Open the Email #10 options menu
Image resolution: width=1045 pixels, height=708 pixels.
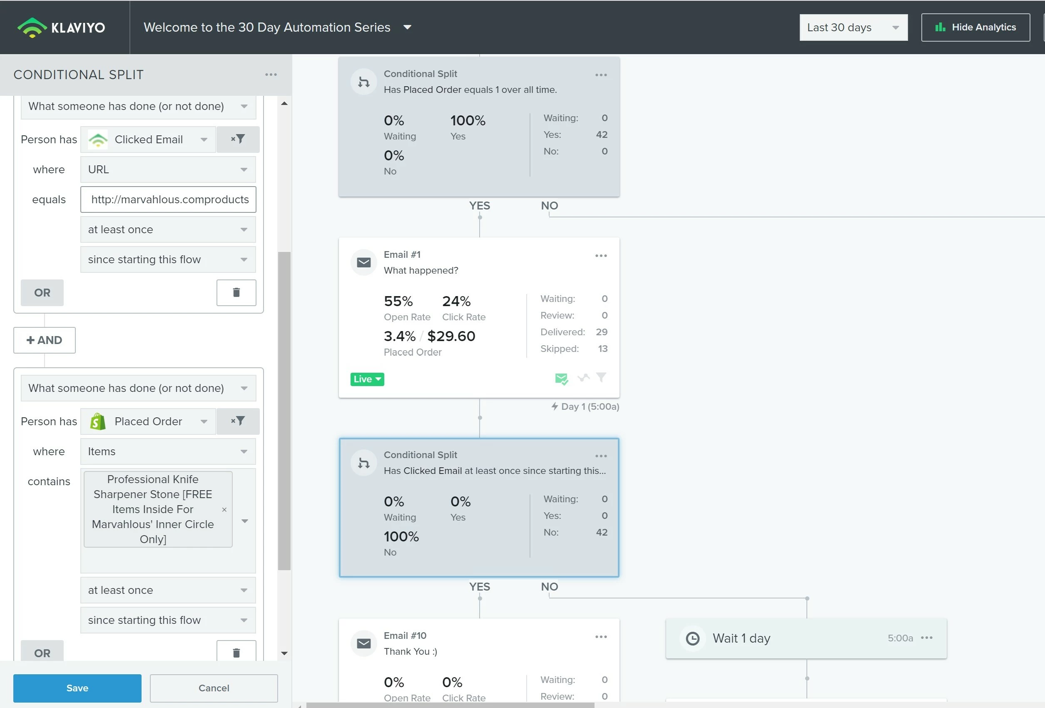(601, 637)
